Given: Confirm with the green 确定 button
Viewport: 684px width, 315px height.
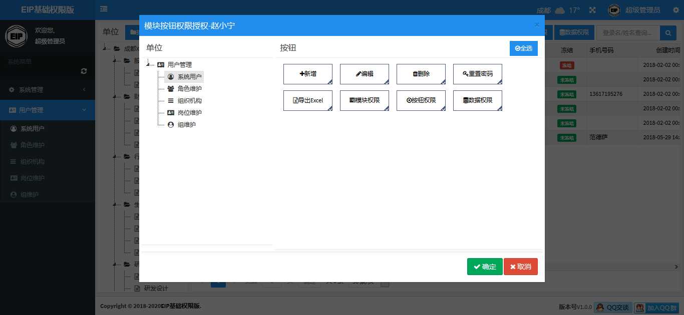Looking at the screenshot, I should (485, 267).
